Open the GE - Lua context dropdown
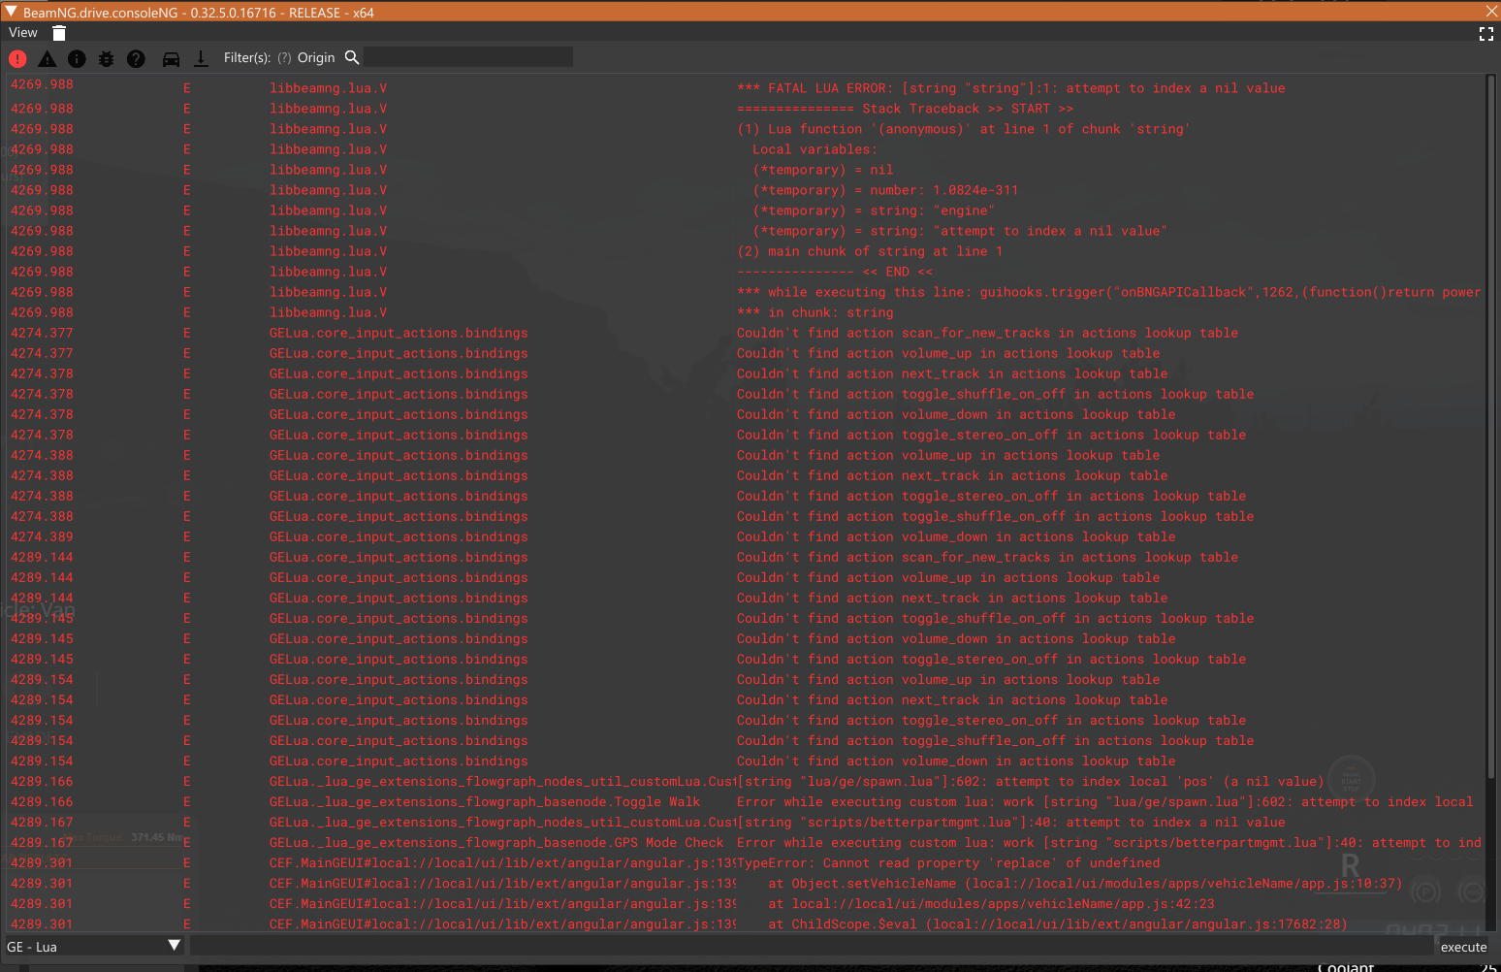1501x972 pixels. point(94,946)
